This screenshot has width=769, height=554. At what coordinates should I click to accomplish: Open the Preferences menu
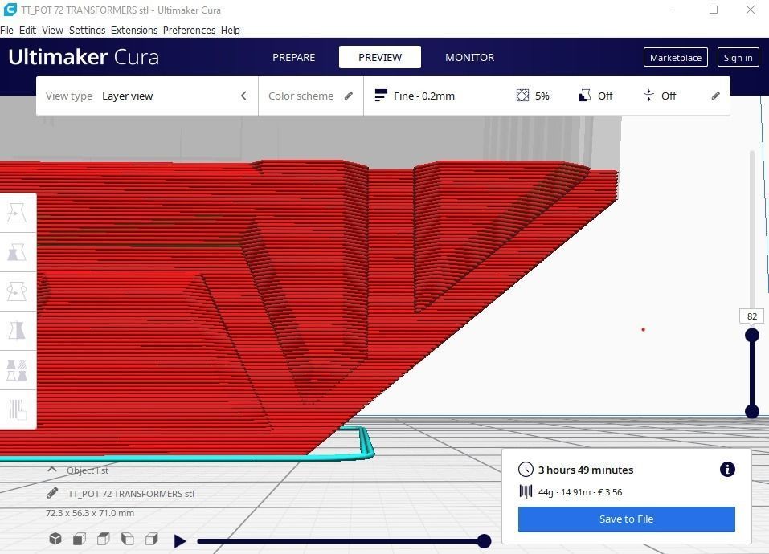(190, 31)
